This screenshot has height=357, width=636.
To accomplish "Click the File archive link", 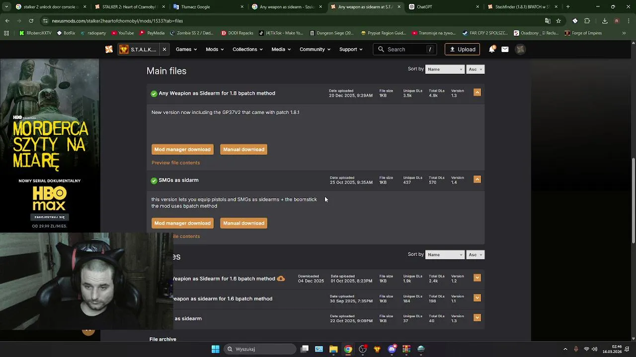I will [x=163, y=339].
